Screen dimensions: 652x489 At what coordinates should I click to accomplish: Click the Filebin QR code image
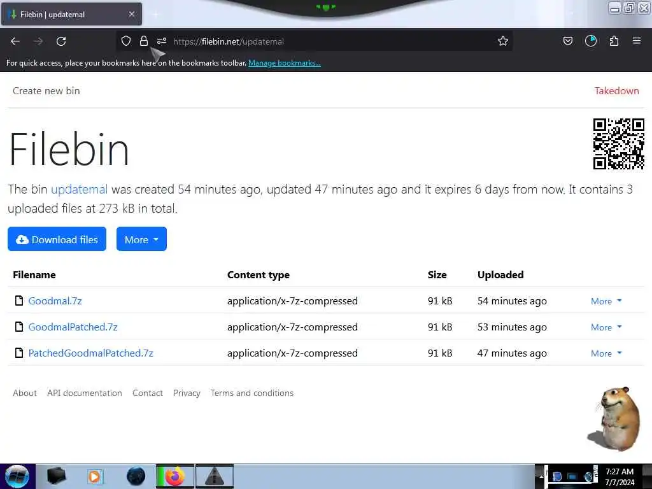pyautogui.click(x=619, y=144)
